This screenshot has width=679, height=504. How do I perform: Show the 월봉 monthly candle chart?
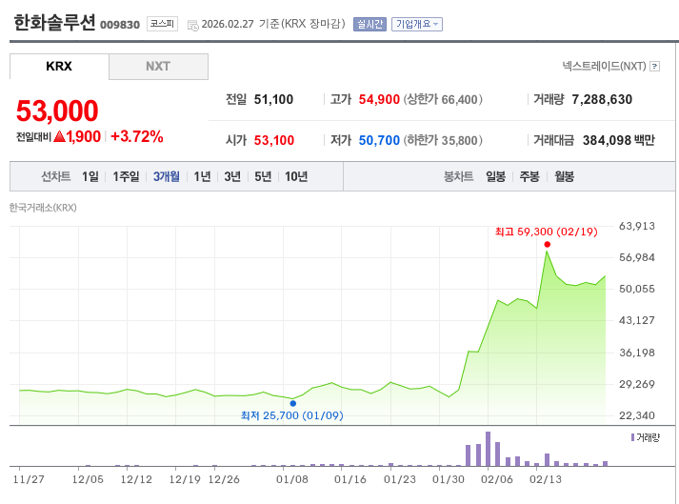pyautogui.click(x=564, y=176)
